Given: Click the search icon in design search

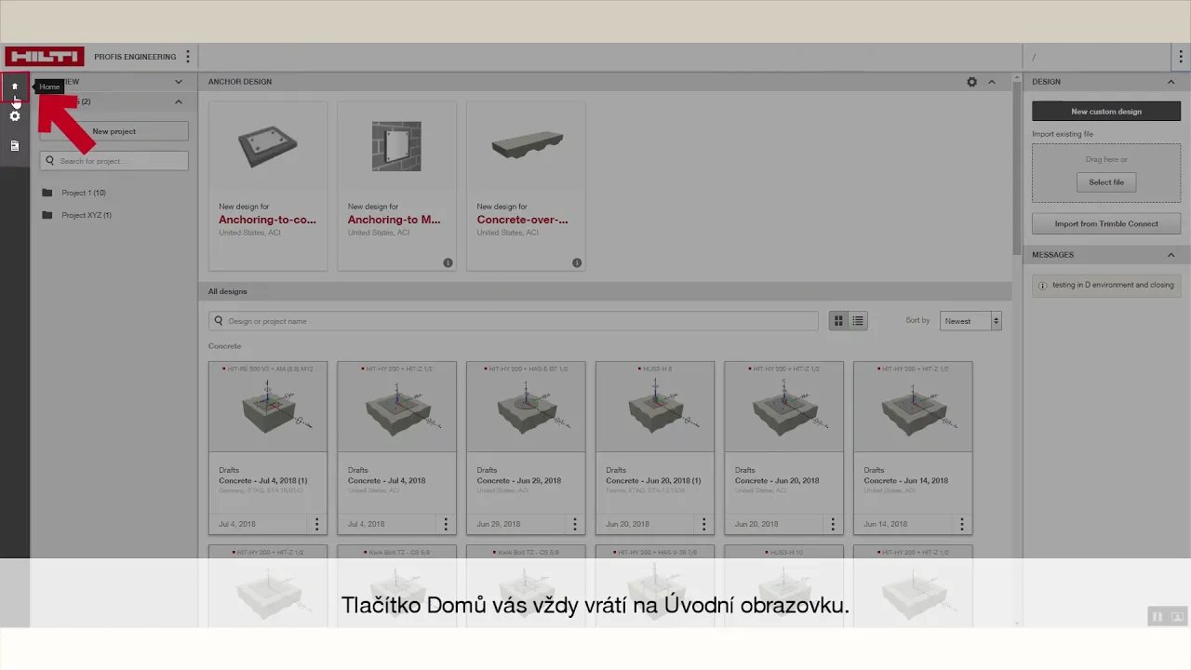Looking at the screenshot, I should coord(219,321).
